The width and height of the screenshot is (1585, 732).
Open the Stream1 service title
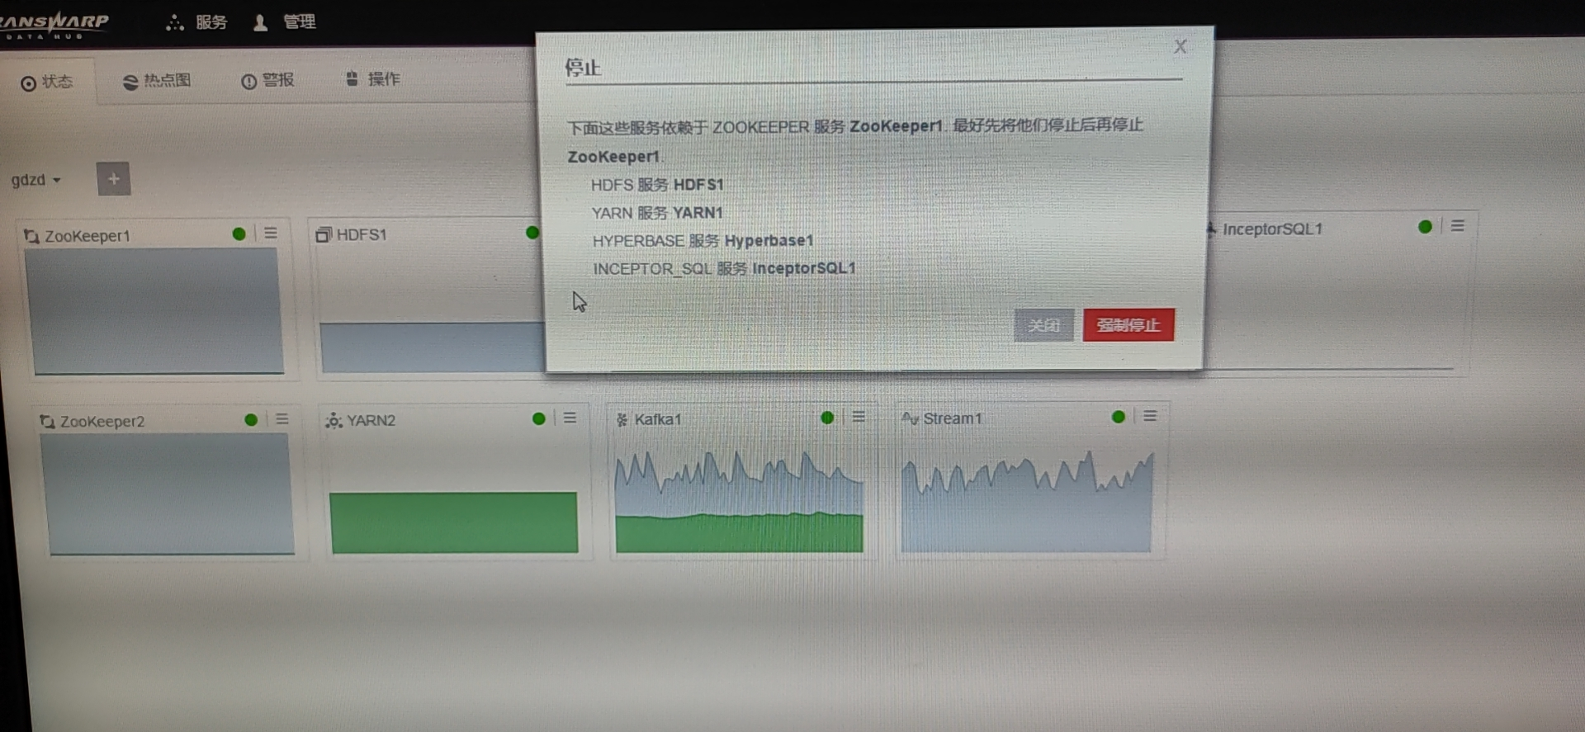coord(953,419)
